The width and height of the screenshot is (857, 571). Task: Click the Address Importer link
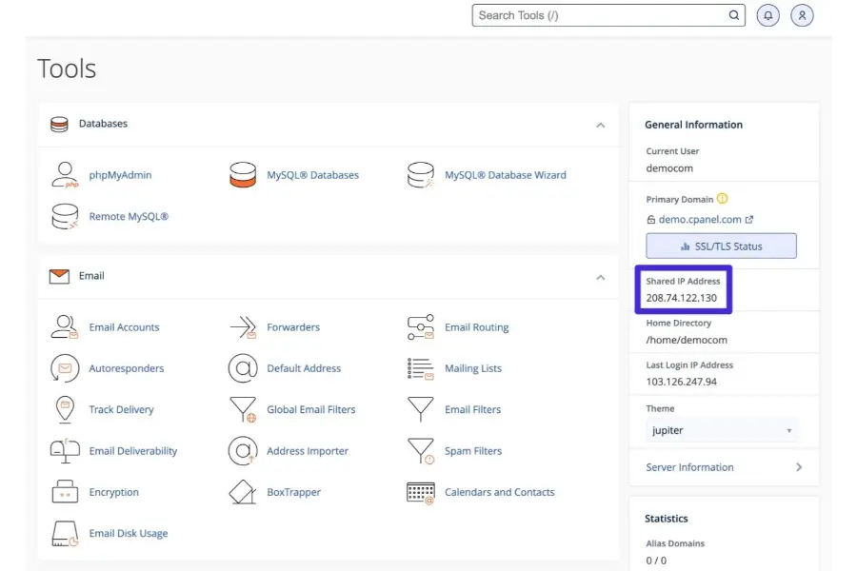(x=308, y=451)
